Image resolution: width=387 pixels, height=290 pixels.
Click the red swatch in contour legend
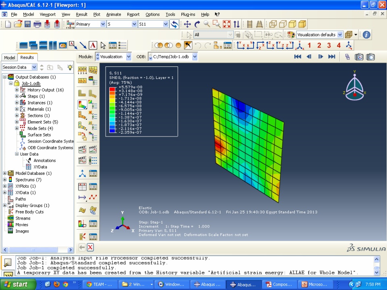pos(112,89)
